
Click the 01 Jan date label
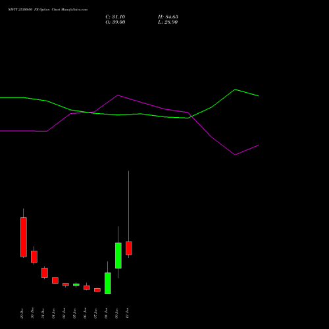(x=53, y=313)
